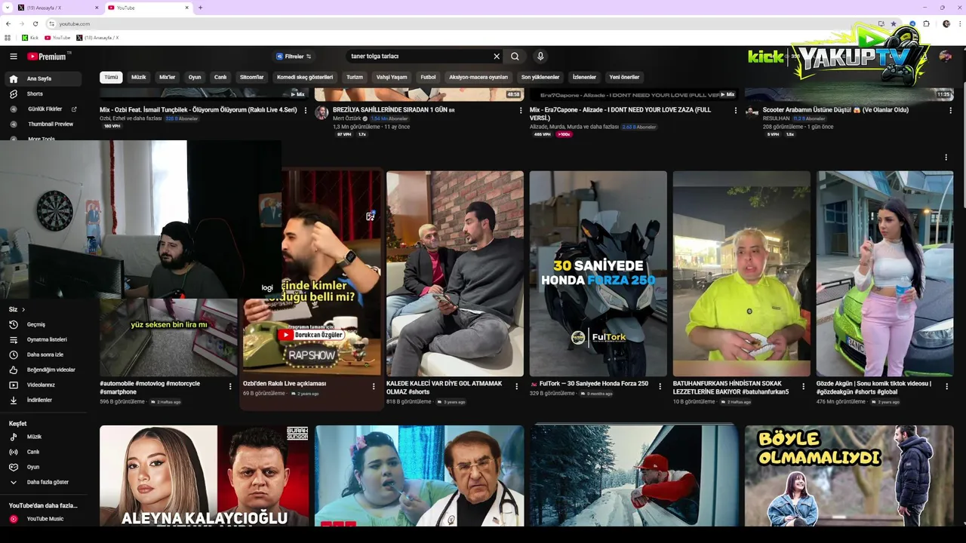Open Günlük Fikirler sidebar link
The image size is (966, 543).
[43, 109]
